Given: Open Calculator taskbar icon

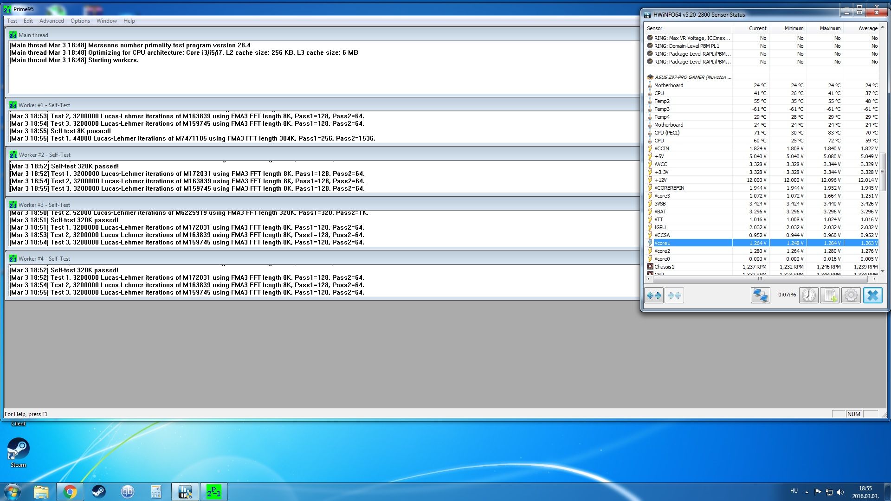Looking at the screenshot, I should [156, 492].
